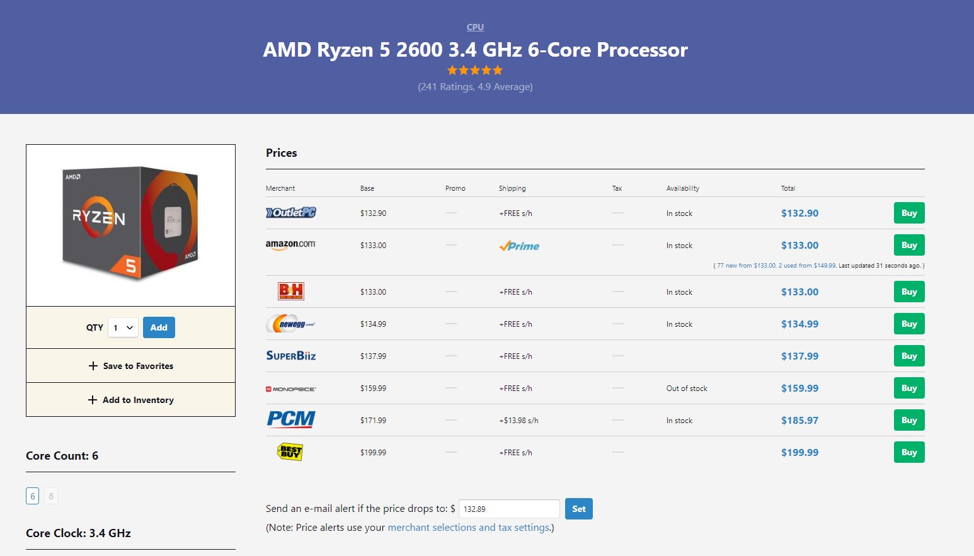The height and width of the screenshot is (556, 974).
Task: Expand Add to Inventory
Action: [x=131, y=400]
